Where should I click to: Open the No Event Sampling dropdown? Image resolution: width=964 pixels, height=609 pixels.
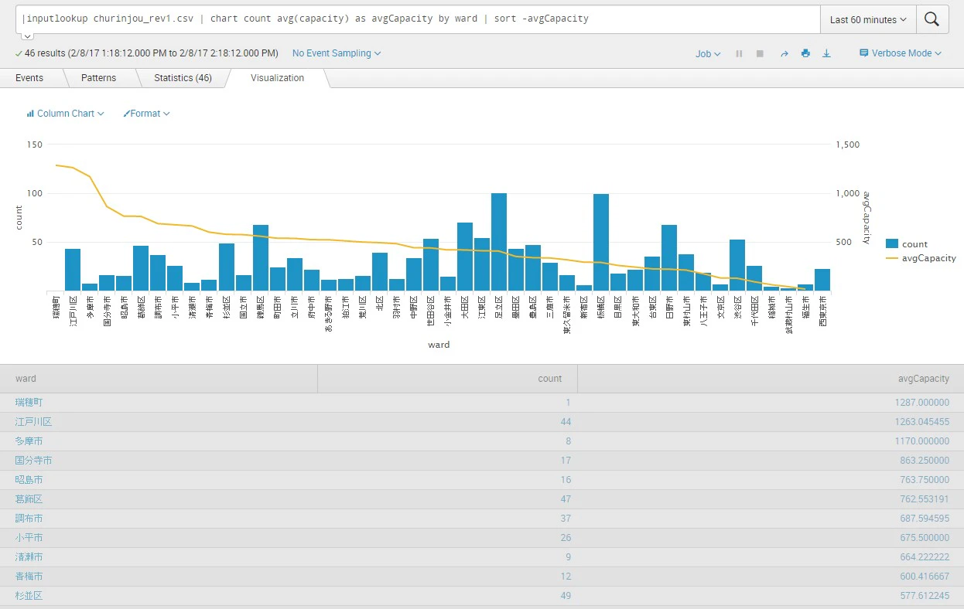[x=337, y=53]
